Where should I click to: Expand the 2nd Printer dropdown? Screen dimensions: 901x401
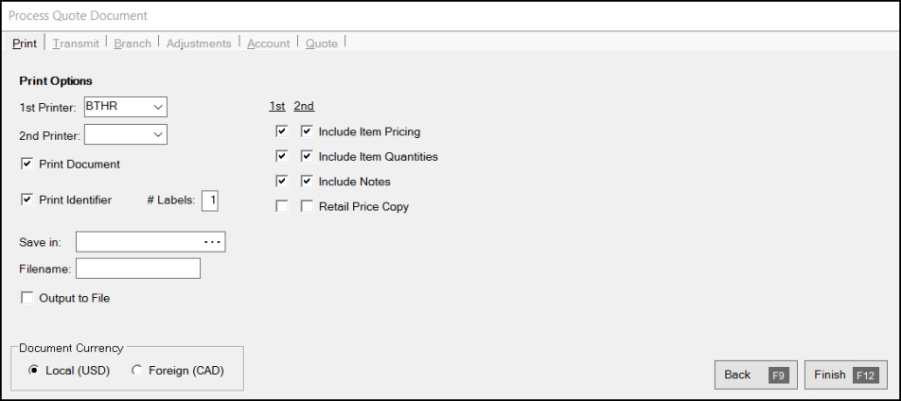pyautogui.click(x=158, y=134)
